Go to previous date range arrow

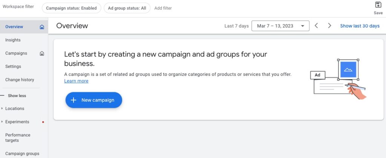point(316,26)
